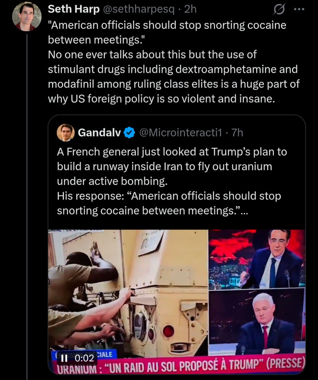Image resolution: width=318 pixels, height=380 pixels.
Task: Open the Seth Harp display name
Action: [72, 9]
